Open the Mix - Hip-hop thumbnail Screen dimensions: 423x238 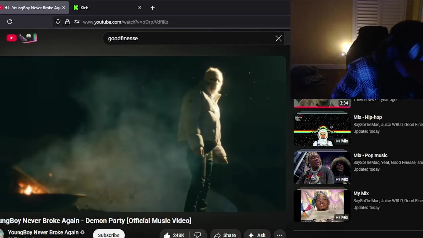(x=322, y=130)
